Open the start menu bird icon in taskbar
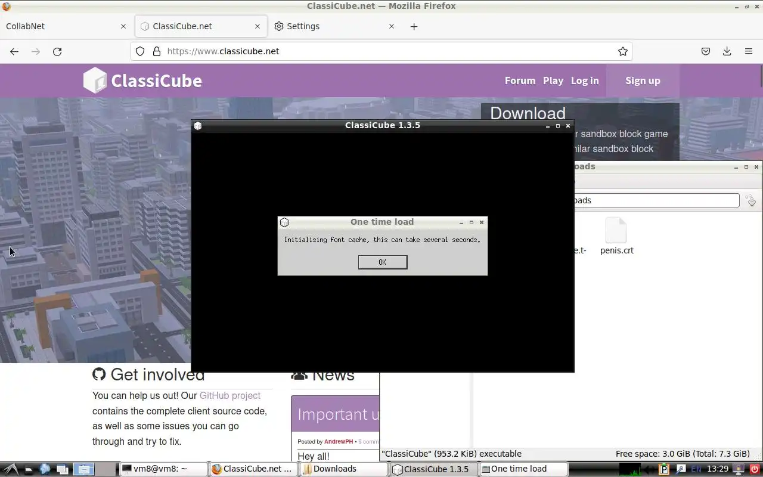 click(x=11, y=469)
